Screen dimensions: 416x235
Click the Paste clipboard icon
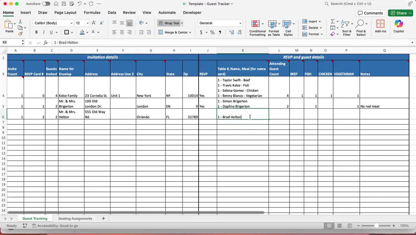point(9,24)
